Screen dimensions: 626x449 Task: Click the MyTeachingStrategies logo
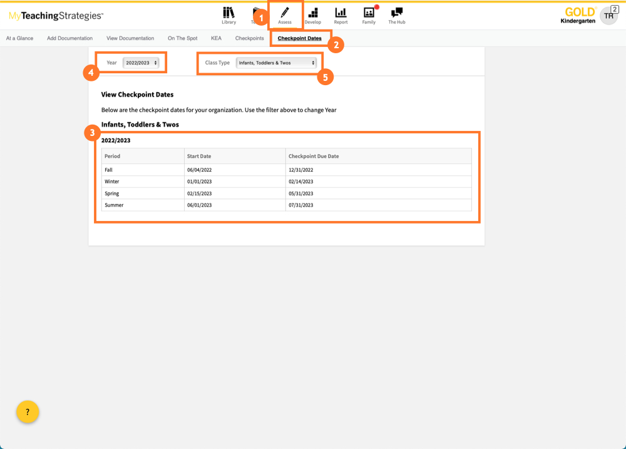click(x=56, y=16)
